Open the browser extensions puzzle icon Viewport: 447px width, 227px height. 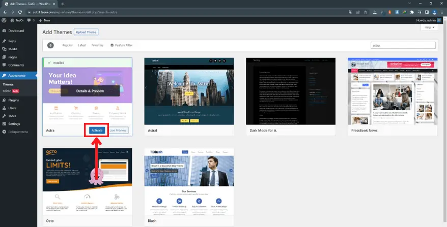pyautogui.click(x=412, y=12)
